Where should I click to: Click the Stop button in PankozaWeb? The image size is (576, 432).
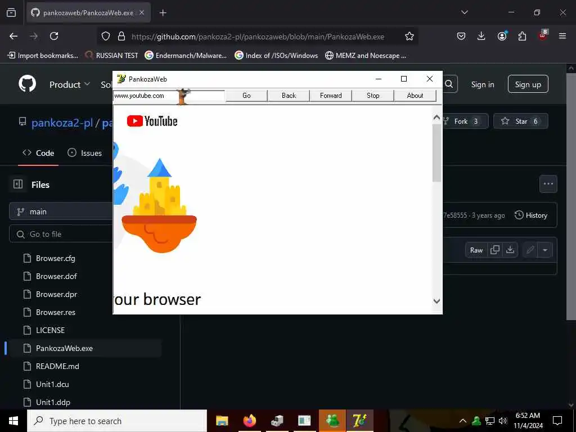click(373, 96)
